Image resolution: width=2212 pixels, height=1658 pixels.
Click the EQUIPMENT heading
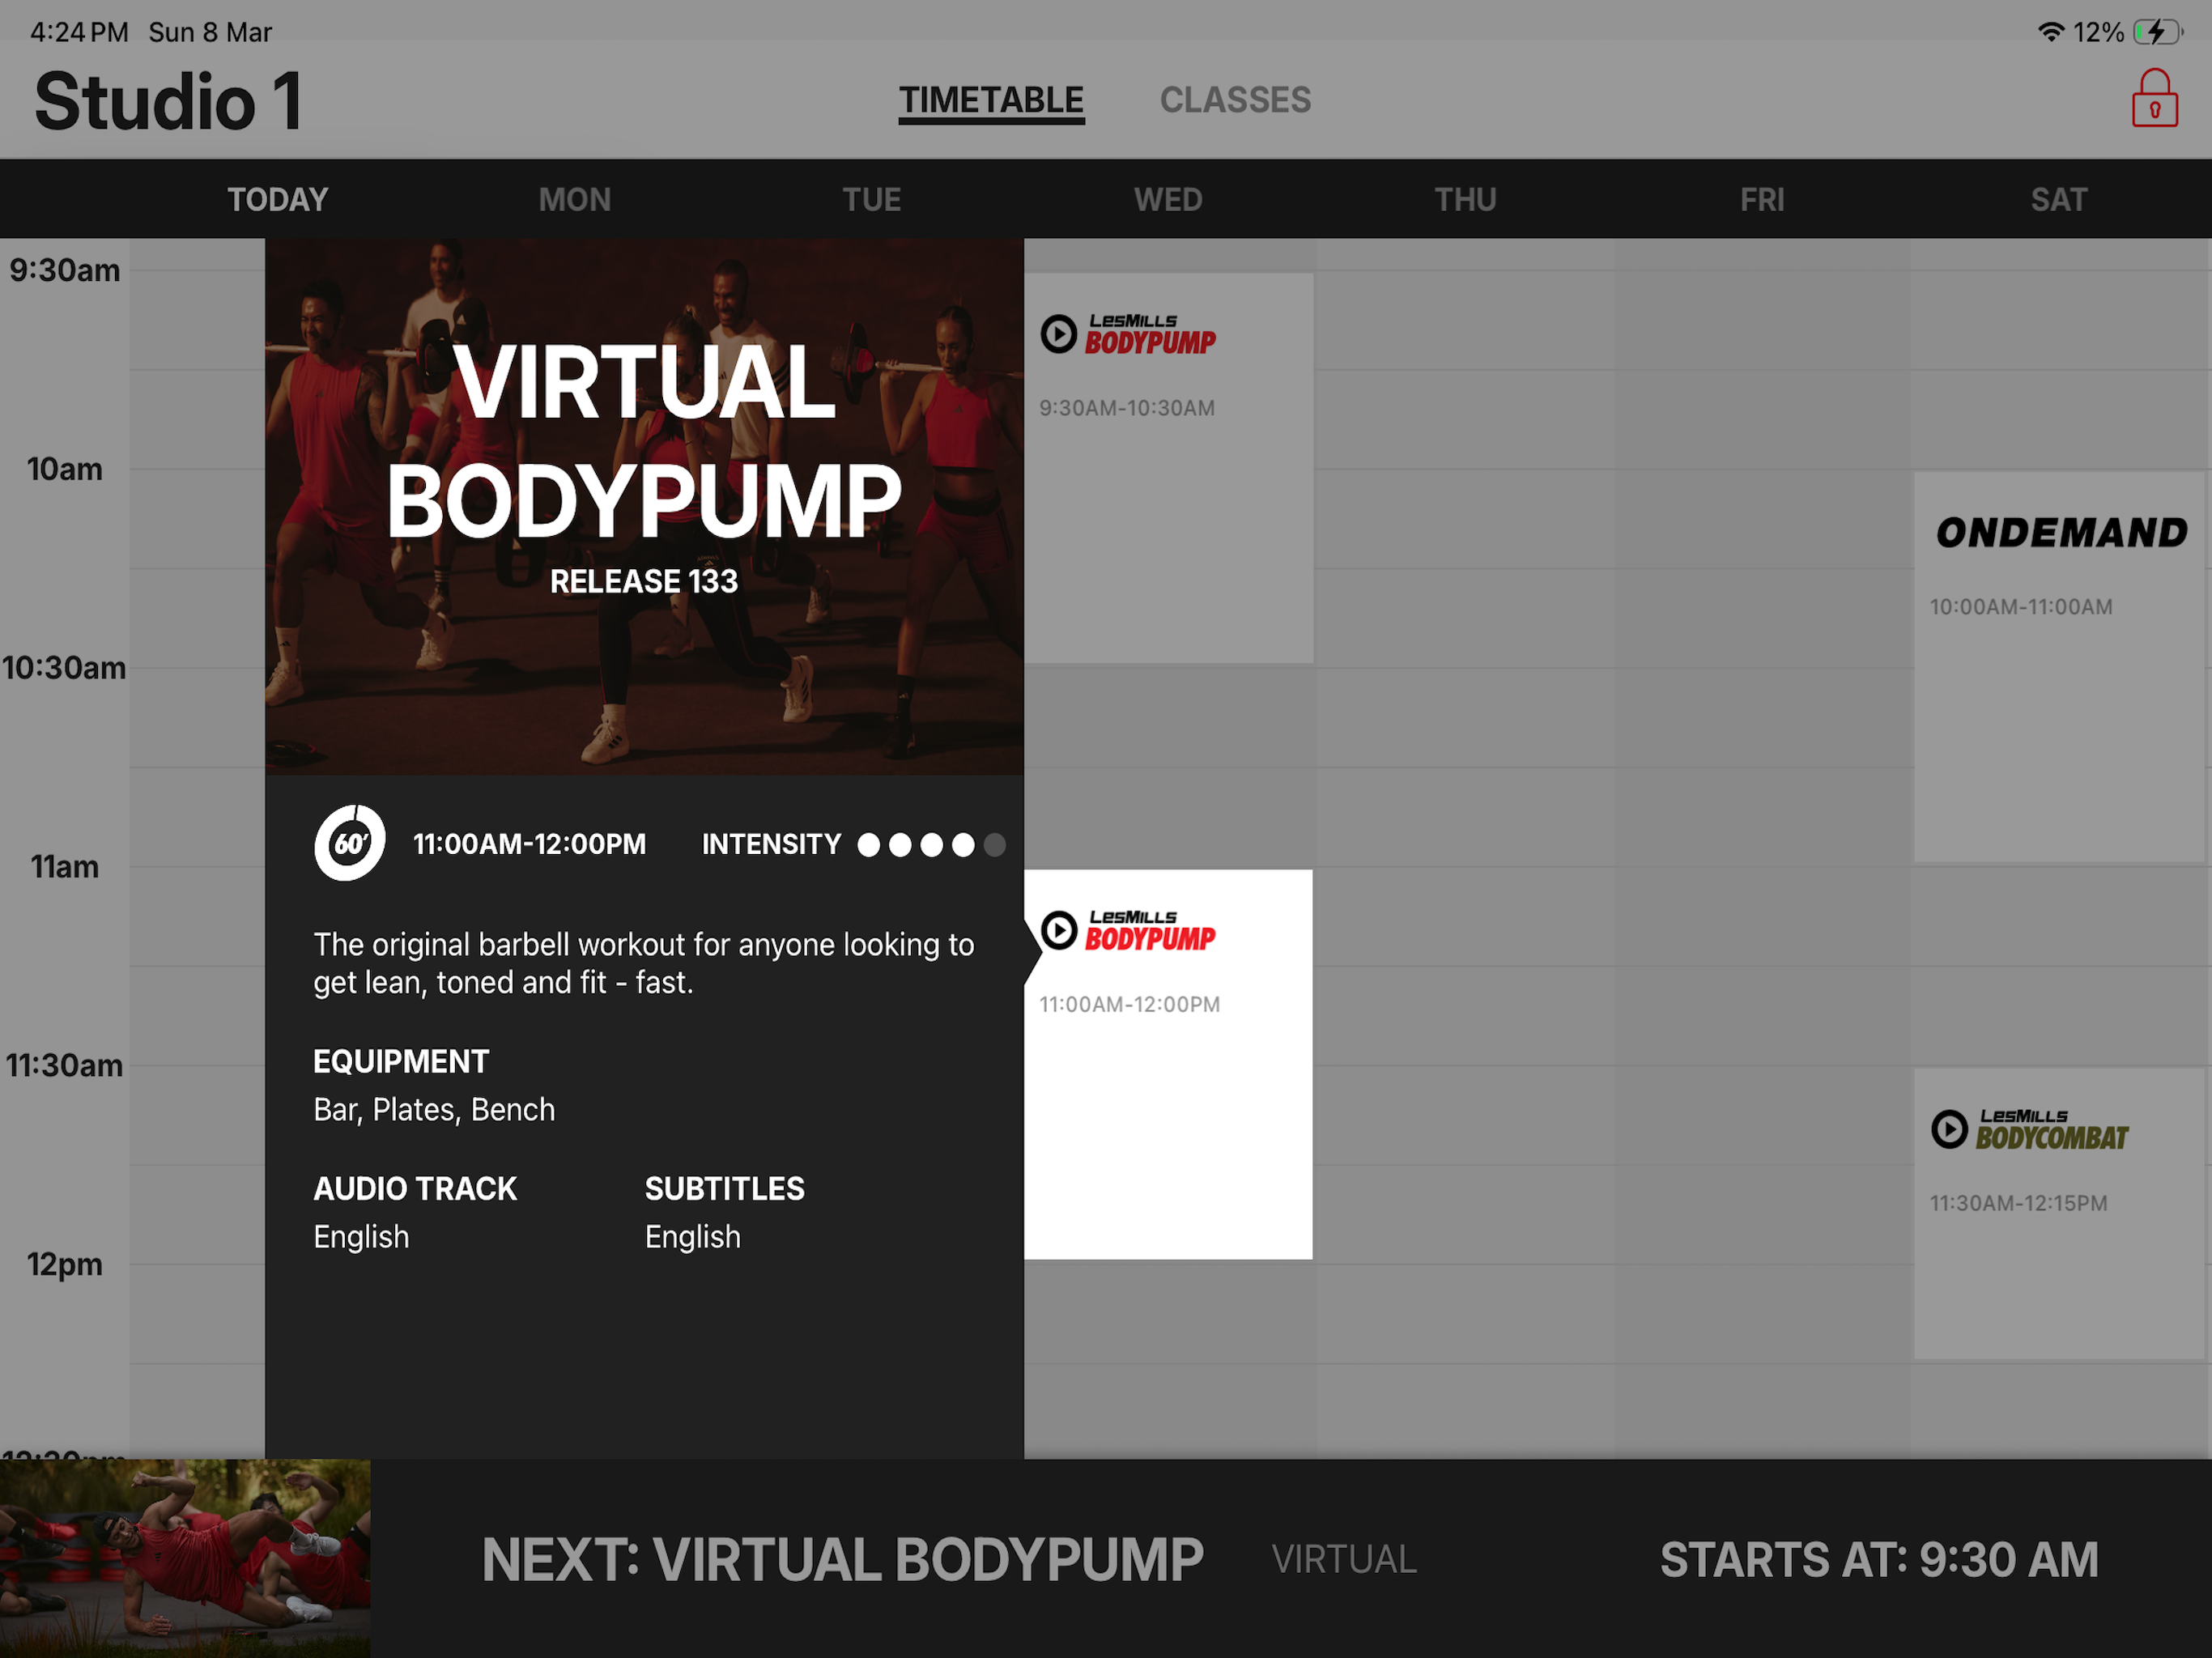[x=401, y=1061]
